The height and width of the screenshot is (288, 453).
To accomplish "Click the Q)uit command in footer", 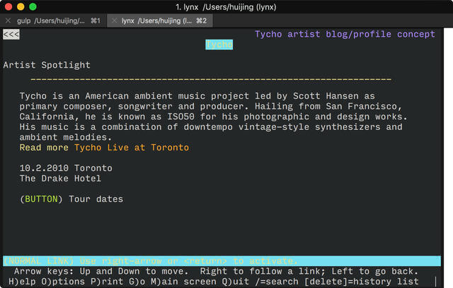I will (236, 282).
